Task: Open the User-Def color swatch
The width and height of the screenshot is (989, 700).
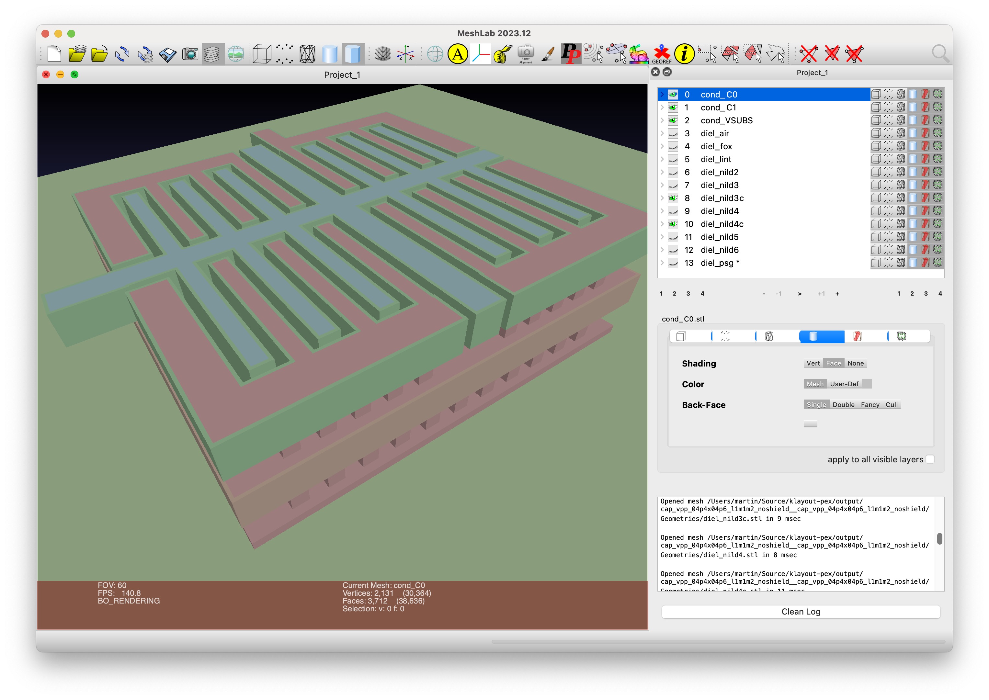Action: pyautogui.click(x=867, y=384)
